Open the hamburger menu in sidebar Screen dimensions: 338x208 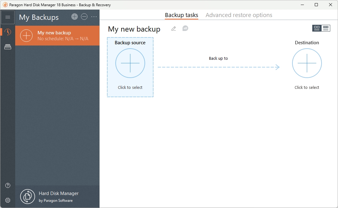(x=8, y=17)
